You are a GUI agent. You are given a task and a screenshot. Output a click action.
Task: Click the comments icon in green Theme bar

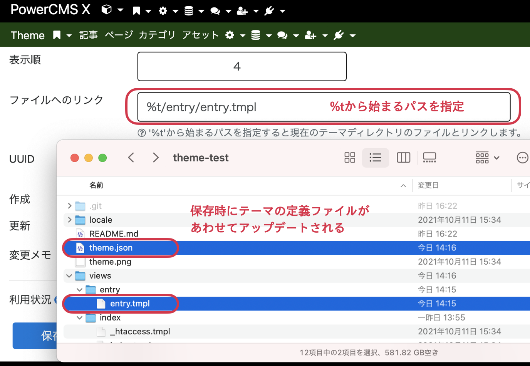[x=282, y=35]
